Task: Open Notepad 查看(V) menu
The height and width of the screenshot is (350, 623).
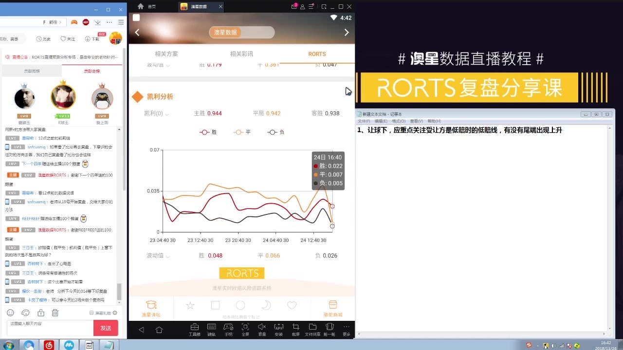Action: point(417,121)
